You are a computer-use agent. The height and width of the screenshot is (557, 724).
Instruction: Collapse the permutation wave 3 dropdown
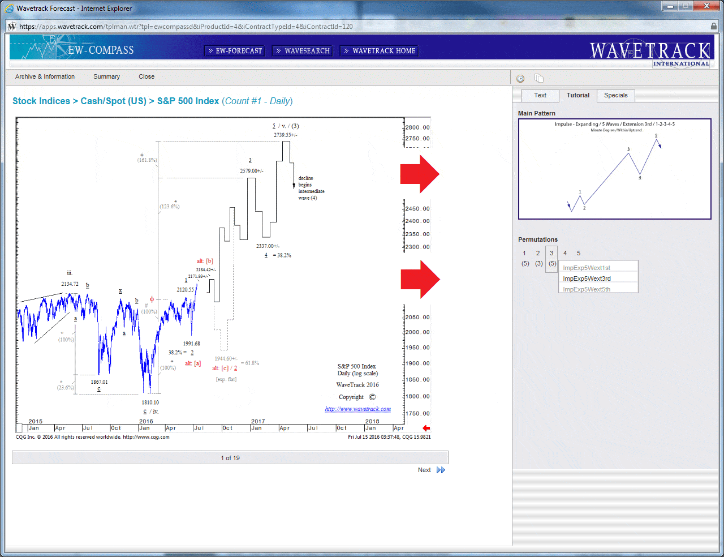pos(551,259)
